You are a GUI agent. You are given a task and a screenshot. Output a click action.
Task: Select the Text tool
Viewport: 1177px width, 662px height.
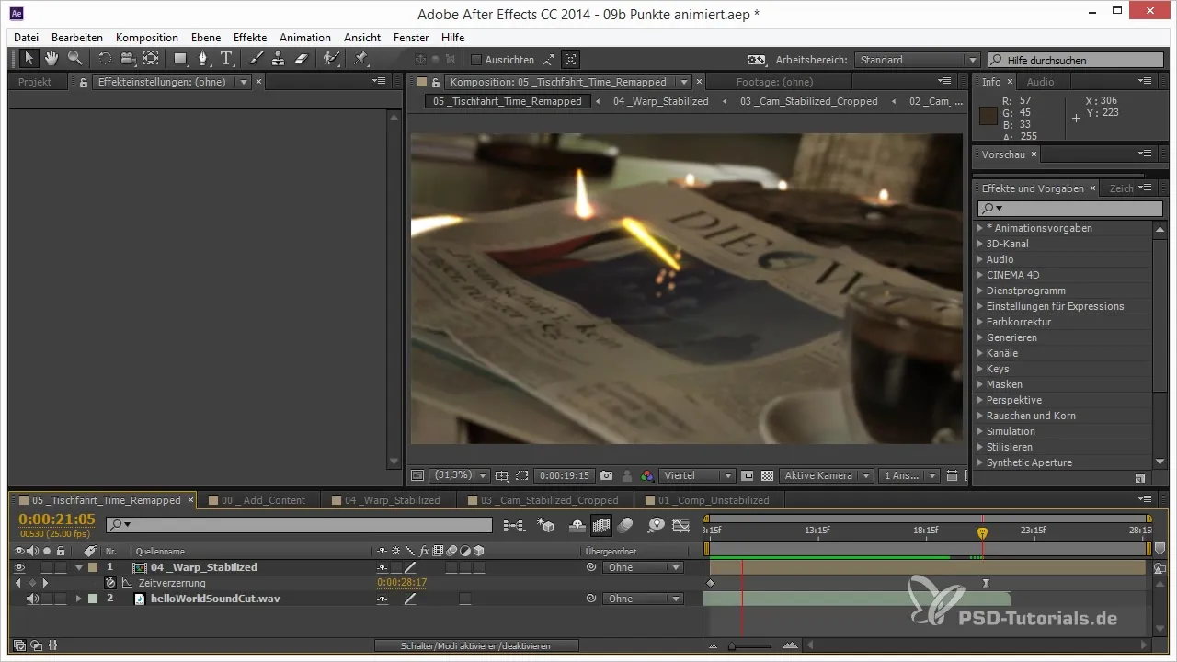[x=226, y=59]
